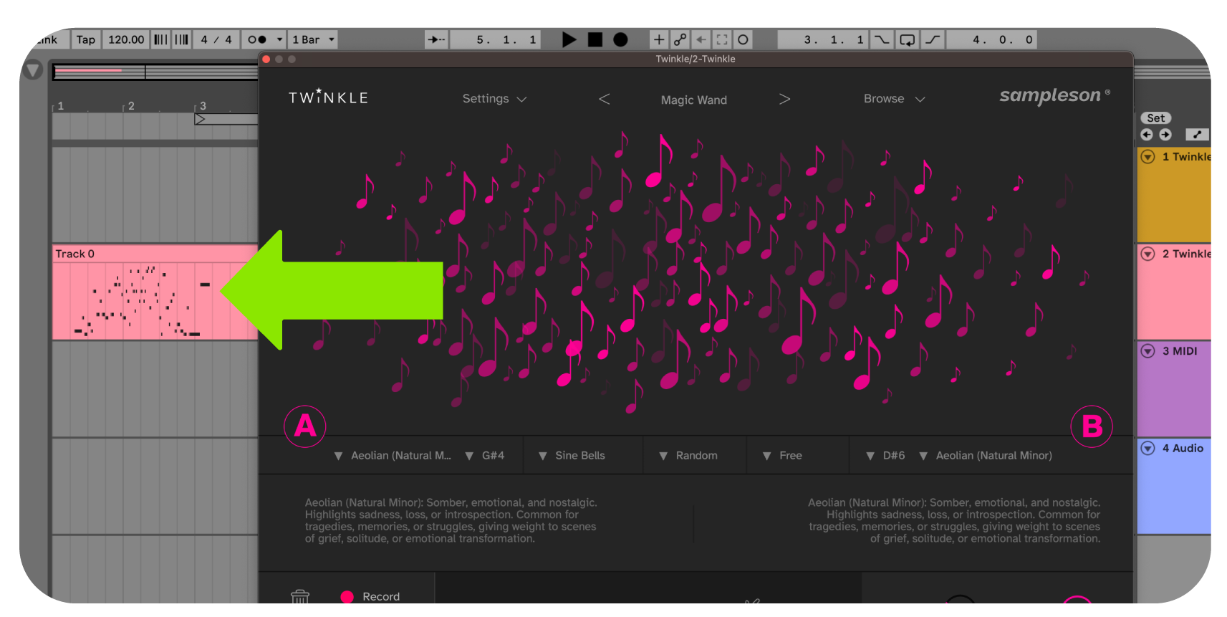Click the Capture MIDI bracket icon
This screenshot has height=617, width=1227.
722,39
